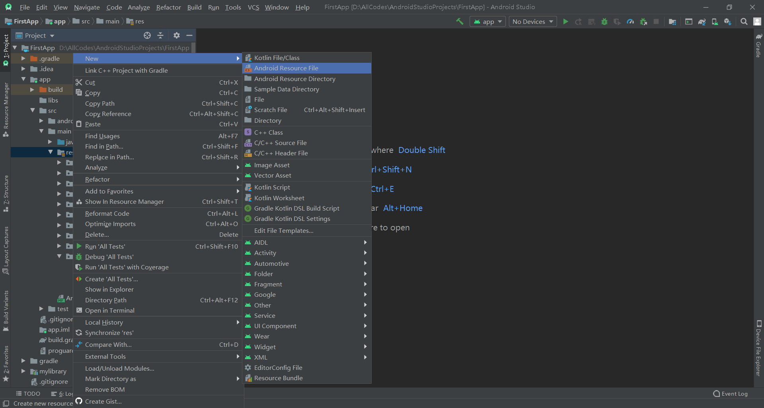Click the Debug app bug icon

(x=604, y=21)
